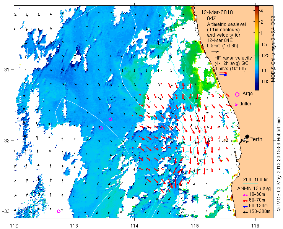This screenshot has width=283, height=229.
Task: Click the 114 longitude axis label
Action: [x=135, y=226]
